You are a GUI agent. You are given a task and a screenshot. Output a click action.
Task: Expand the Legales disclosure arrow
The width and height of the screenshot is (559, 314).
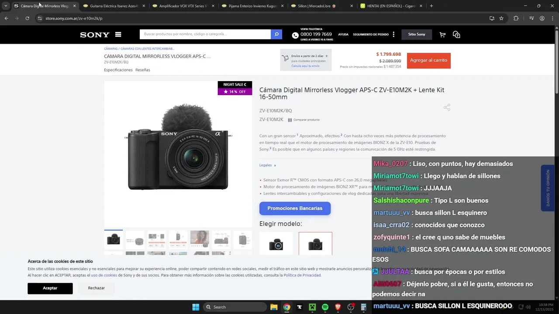pos(275,165)
